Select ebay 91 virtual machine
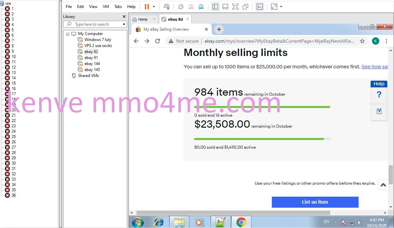This screenshot has width=394, height=228. pyautogui.click(x=91, y=58)
